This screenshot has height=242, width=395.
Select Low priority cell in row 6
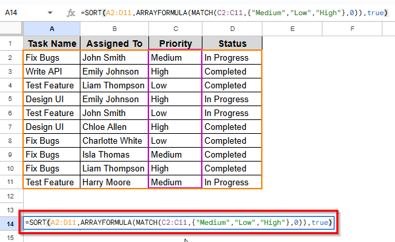click(175, 113)
